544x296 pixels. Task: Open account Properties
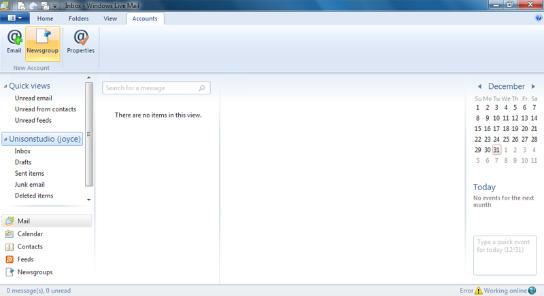point(81,42)
